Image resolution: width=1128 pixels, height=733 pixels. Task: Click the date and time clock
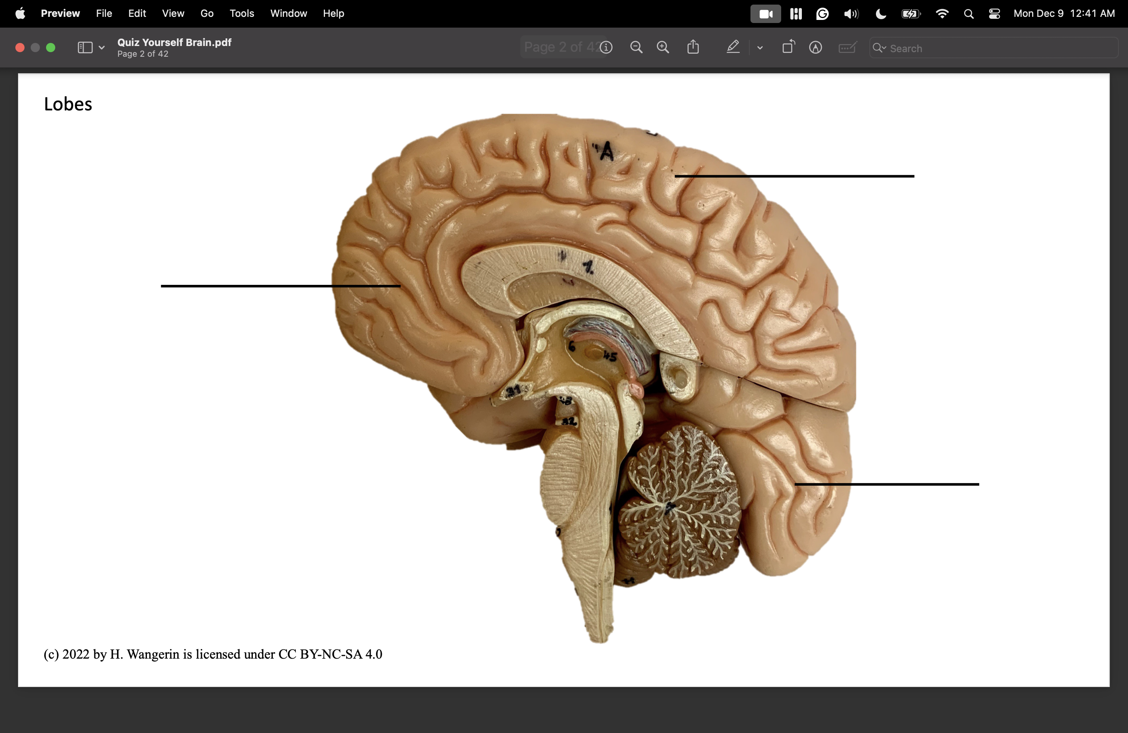coord(1064,13)
